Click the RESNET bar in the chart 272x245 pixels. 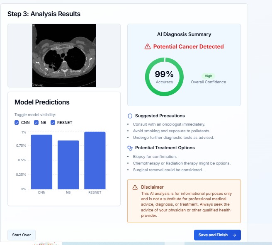[x=95, y=160]
